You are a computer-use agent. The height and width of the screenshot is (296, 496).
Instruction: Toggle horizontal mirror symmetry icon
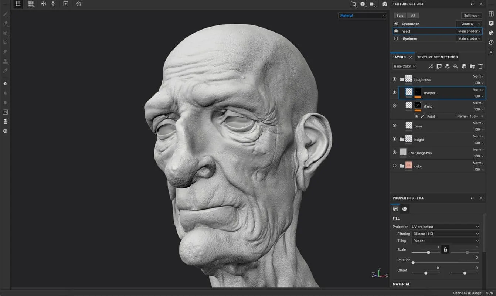[x=44, y=4]
